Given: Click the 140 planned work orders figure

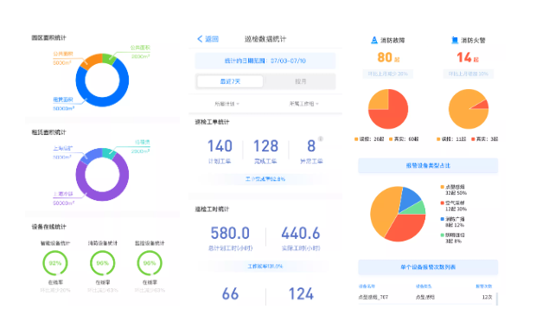Looking at the screenshot, I should coord(220,146).
